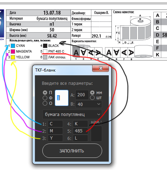
Task: Click color field 1 containing C
Action: pos(56,124)
